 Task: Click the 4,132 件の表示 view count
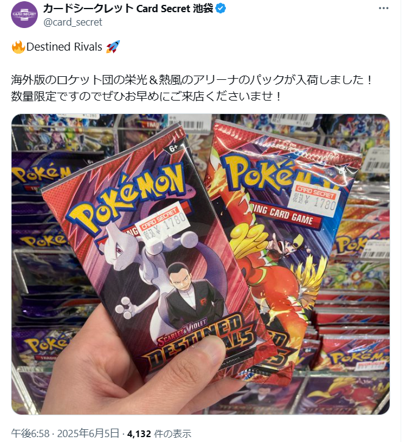tap(159, 433)
